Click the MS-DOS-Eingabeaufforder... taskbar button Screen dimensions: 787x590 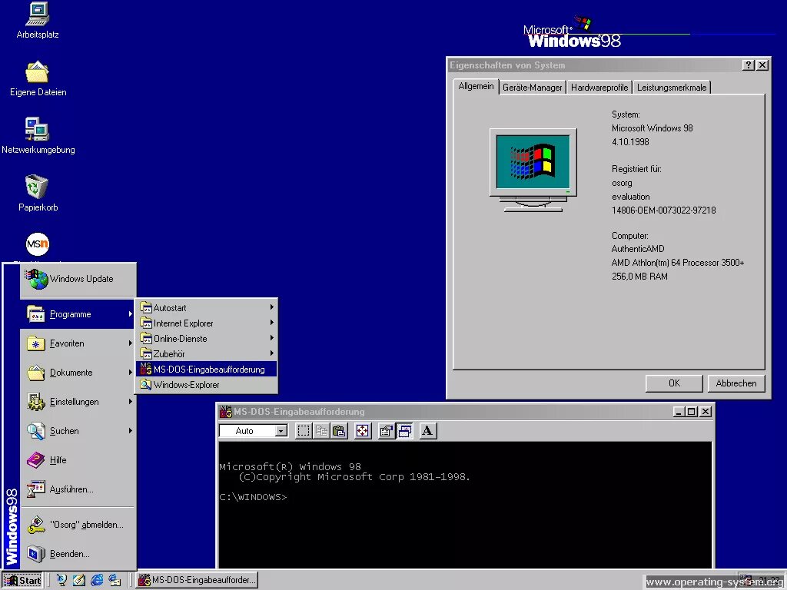pyautogui.click(x=198, y=581)
